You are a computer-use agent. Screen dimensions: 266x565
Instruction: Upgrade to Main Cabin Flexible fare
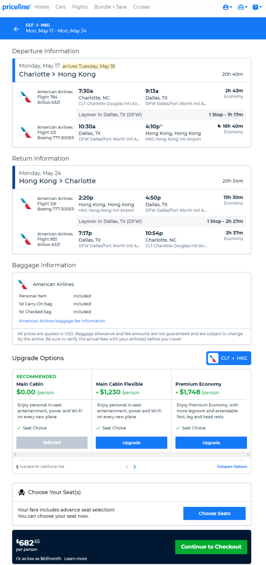point(131,443)
